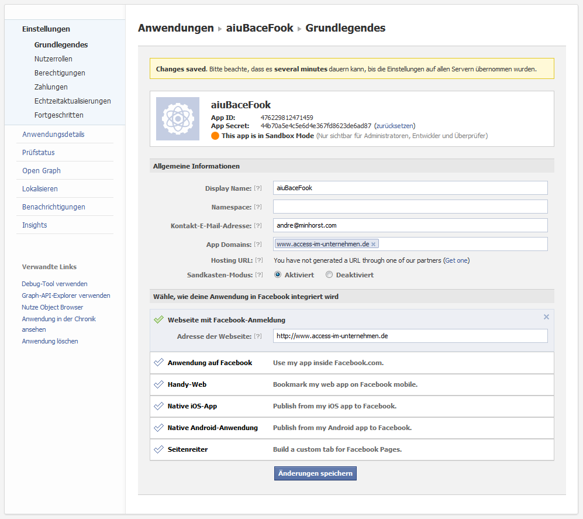Open Lokalisieren in the sidebar
Viewport: 583px width, 519px height.
(x=40, y=189)
